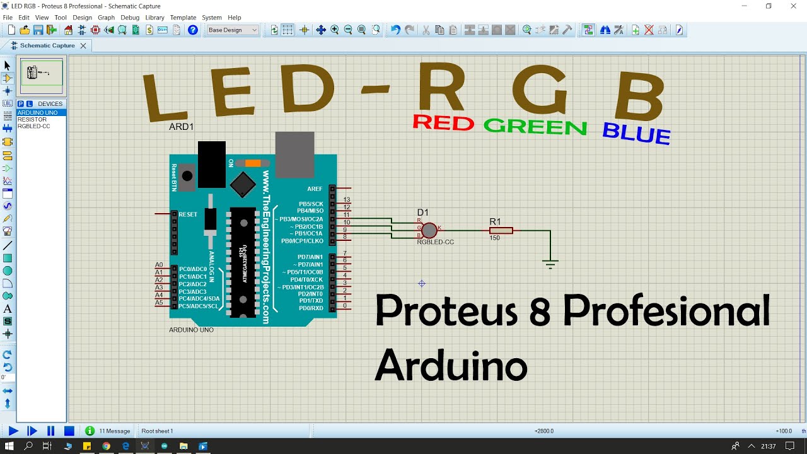Image resolution: width=807 pixels, height=454 pixels.
Task: Open Windows Start menu
Action: point(9,446)
